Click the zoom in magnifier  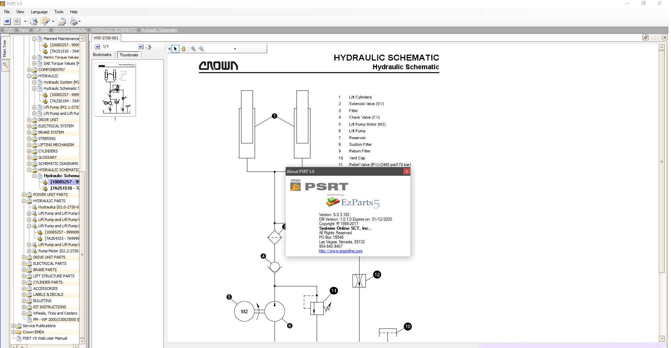point(193,49)
